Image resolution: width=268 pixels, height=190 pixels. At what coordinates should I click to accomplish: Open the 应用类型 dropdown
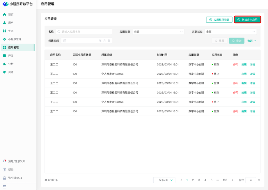(x=158, y=32)
